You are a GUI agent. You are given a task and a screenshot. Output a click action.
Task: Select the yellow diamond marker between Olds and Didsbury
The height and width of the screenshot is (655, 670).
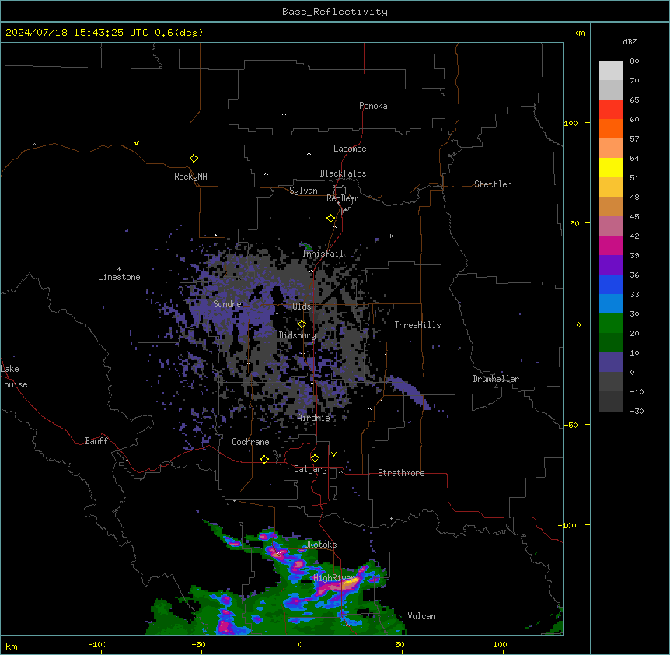click(302, 324)
